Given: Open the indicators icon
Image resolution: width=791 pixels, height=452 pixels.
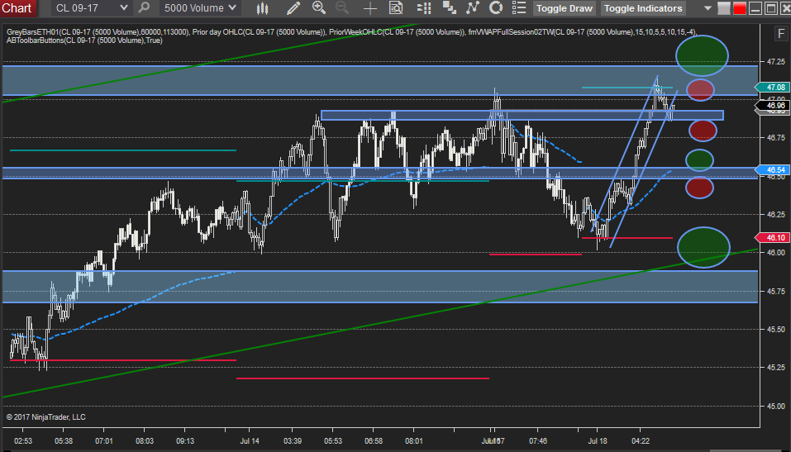Looking at the screenshot, I should pyautogui.click(x=473, y=8).
